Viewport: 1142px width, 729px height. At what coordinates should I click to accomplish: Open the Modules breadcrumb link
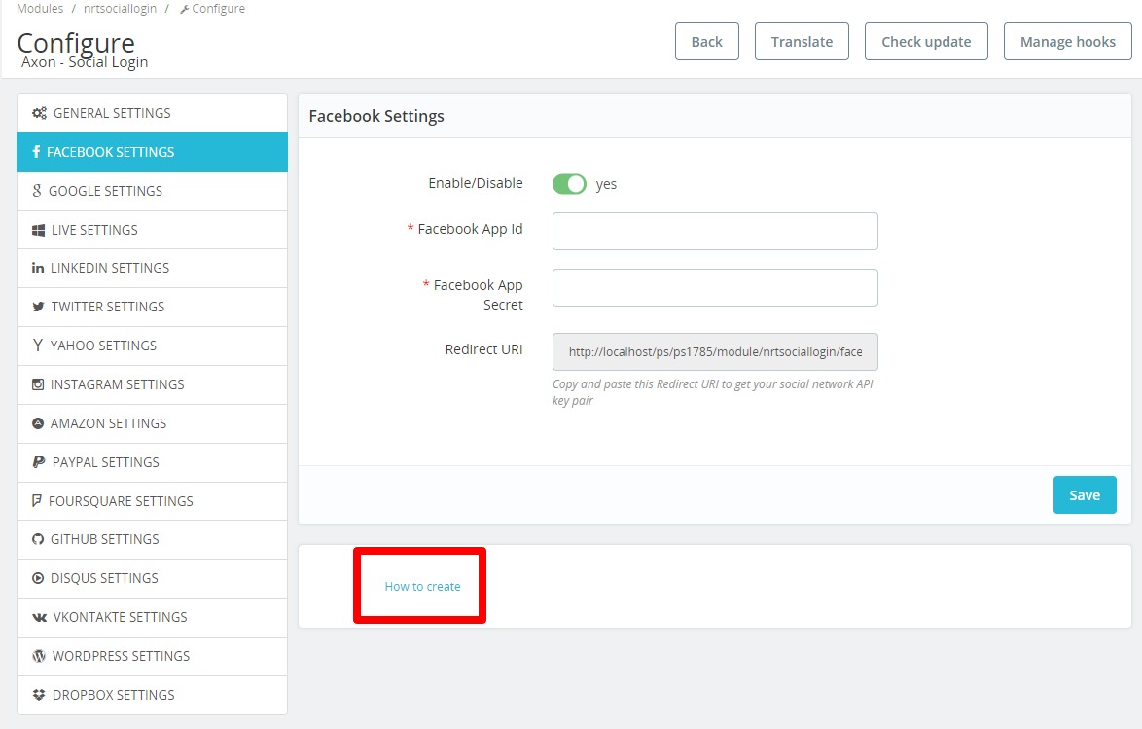(38, 8)
